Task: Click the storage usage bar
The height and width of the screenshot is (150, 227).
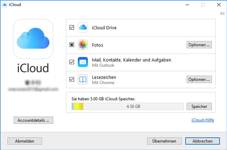Action: tap(127, 107)
